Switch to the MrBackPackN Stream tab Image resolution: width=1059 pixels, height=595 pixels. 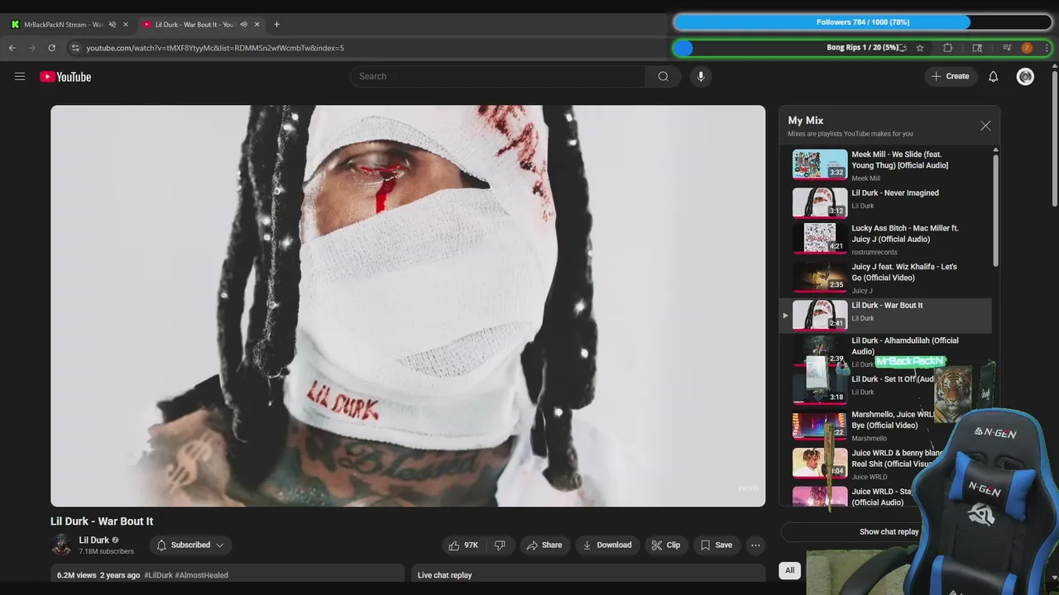point(63,24)
